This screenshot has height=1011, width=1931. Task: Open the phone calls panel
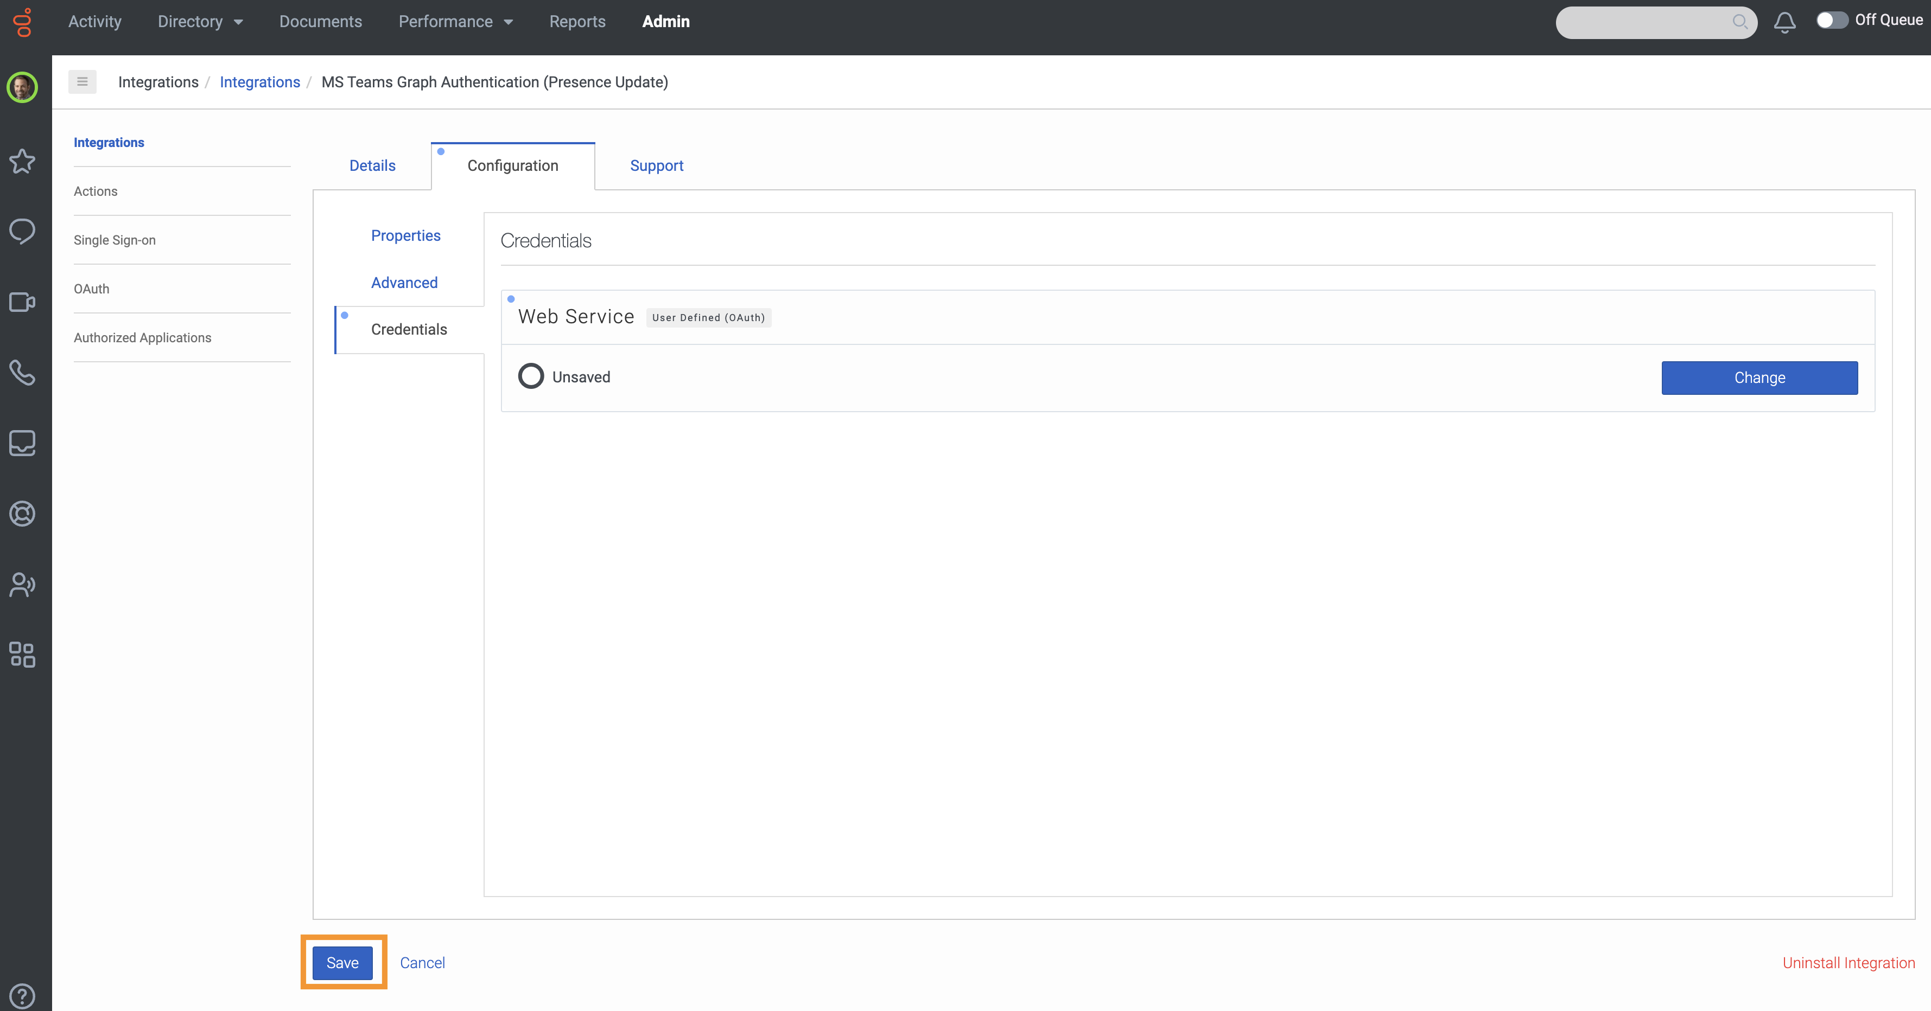coord(22,373)
